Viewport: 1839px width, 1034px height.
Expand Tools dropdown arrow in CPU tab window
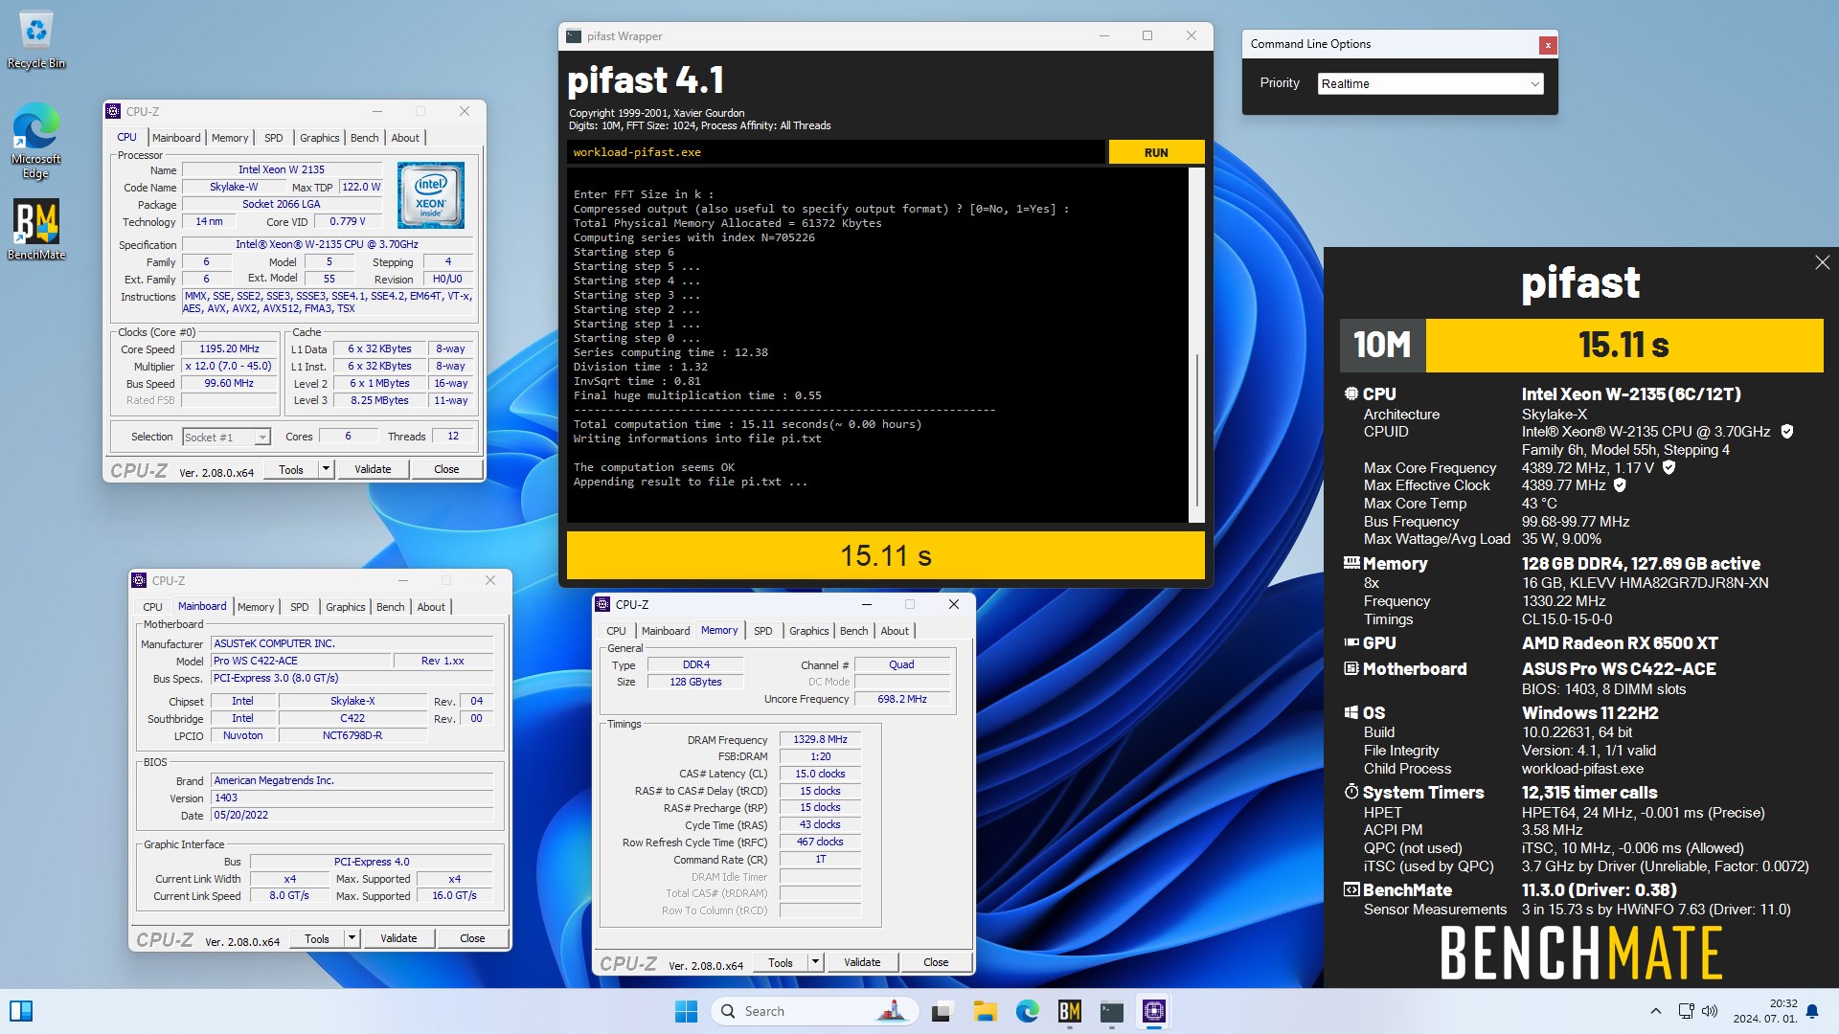[326, 469]
